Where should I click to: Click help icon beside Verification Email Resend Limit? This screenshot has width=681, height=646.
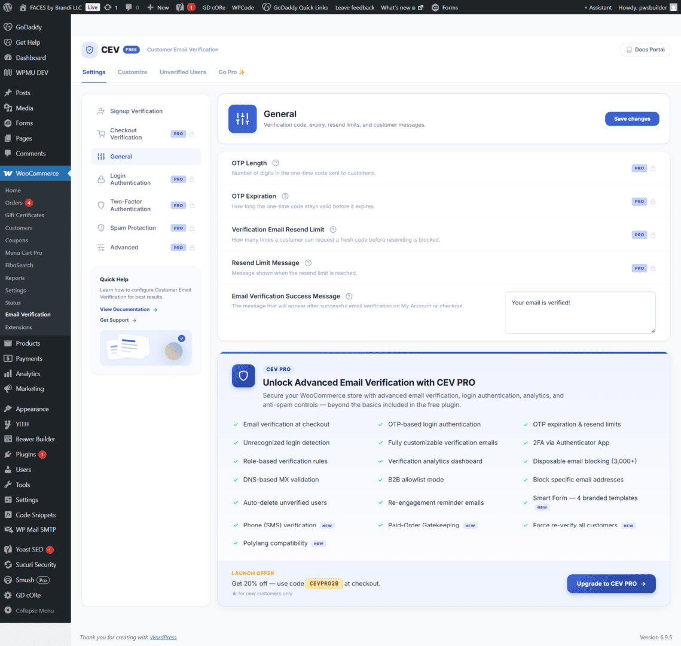click(x=333, y=229)
